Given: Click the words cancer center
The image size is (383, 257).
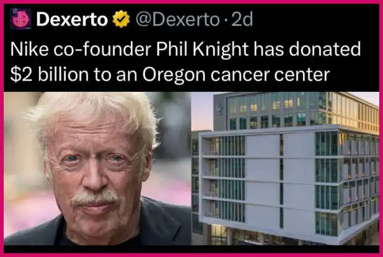Looking at the screenshot, I should point(270,75).
